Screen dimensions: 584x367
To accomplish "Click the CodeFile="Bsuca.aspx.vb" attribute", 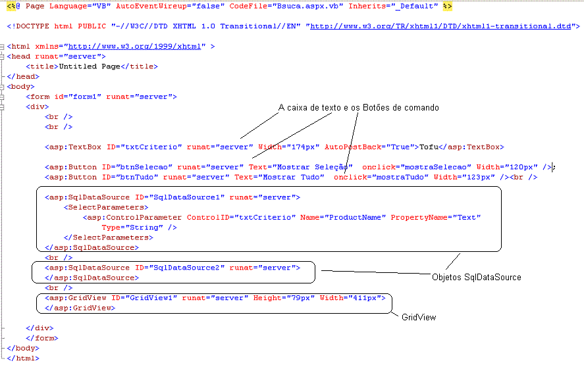I will pyautogui.click(x=286, y=6).
